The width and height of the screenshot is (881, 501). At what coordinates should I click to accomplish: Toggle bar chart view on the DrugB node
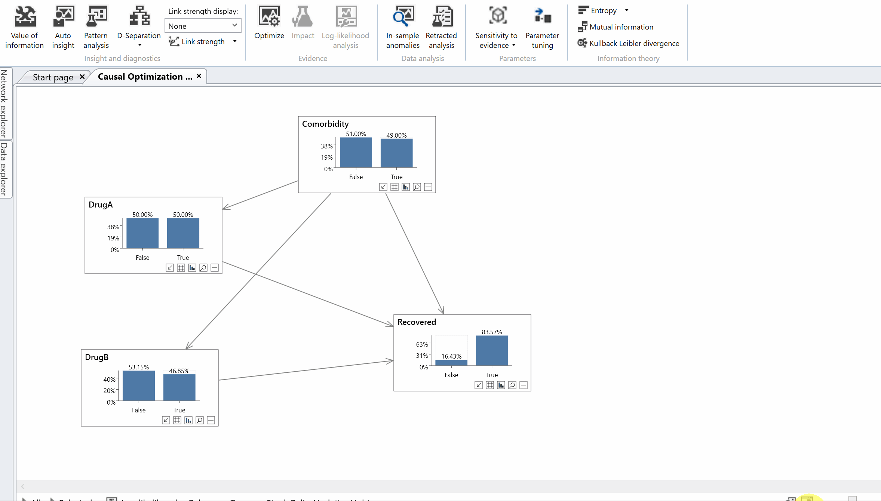(188, 420)
